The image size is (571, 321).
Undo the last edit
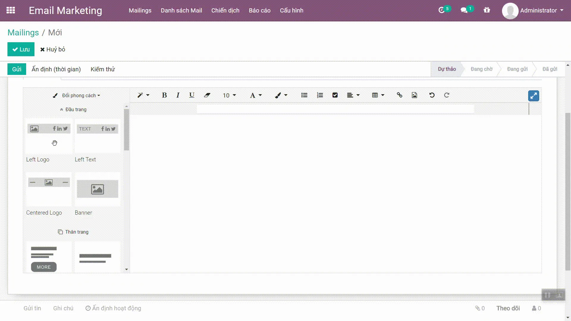tap(432, 95)
